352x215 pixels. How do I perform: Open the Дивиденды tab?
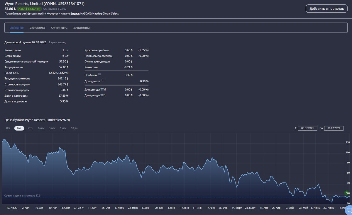pyautogui.click(x=82, y=28)
